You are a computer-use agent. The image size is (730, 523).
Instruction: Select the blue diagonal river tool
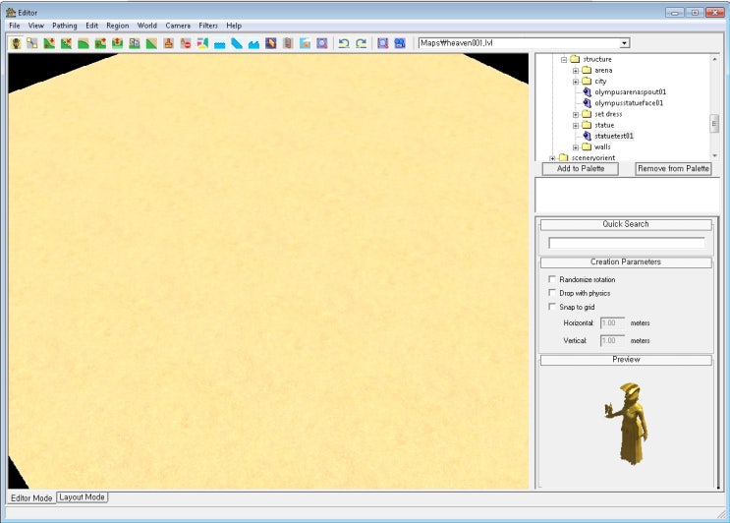(237, 43)
